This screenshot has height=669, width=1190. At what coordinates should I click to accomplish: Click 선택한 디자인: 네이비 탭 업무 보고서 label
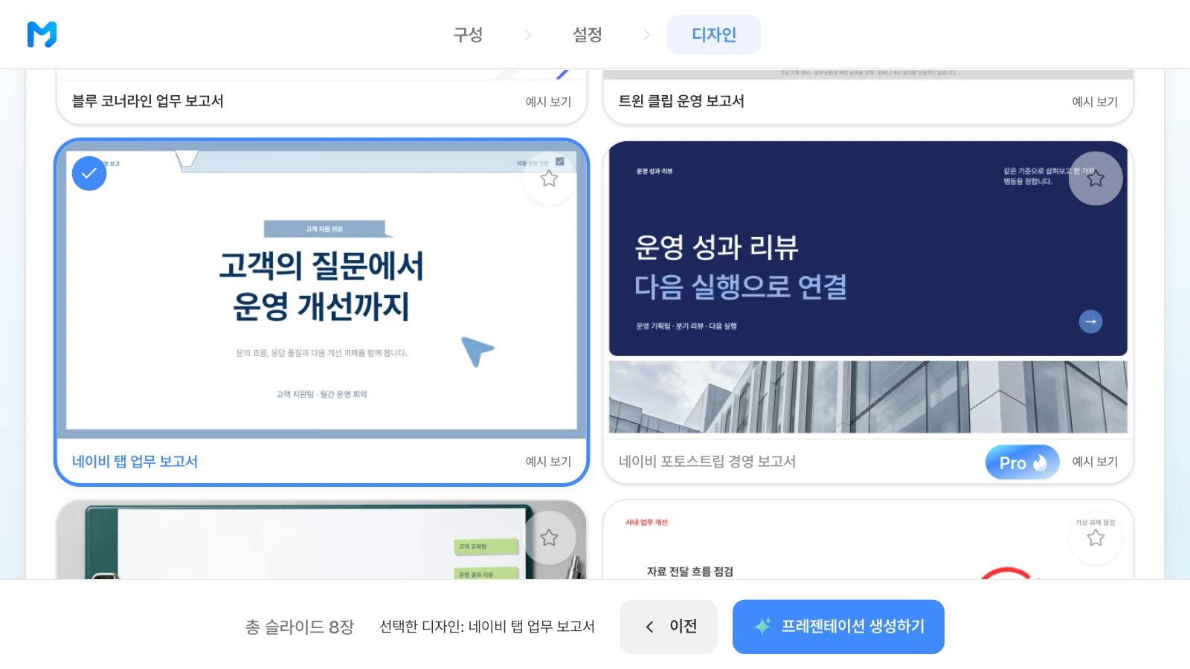click(487, 627)
